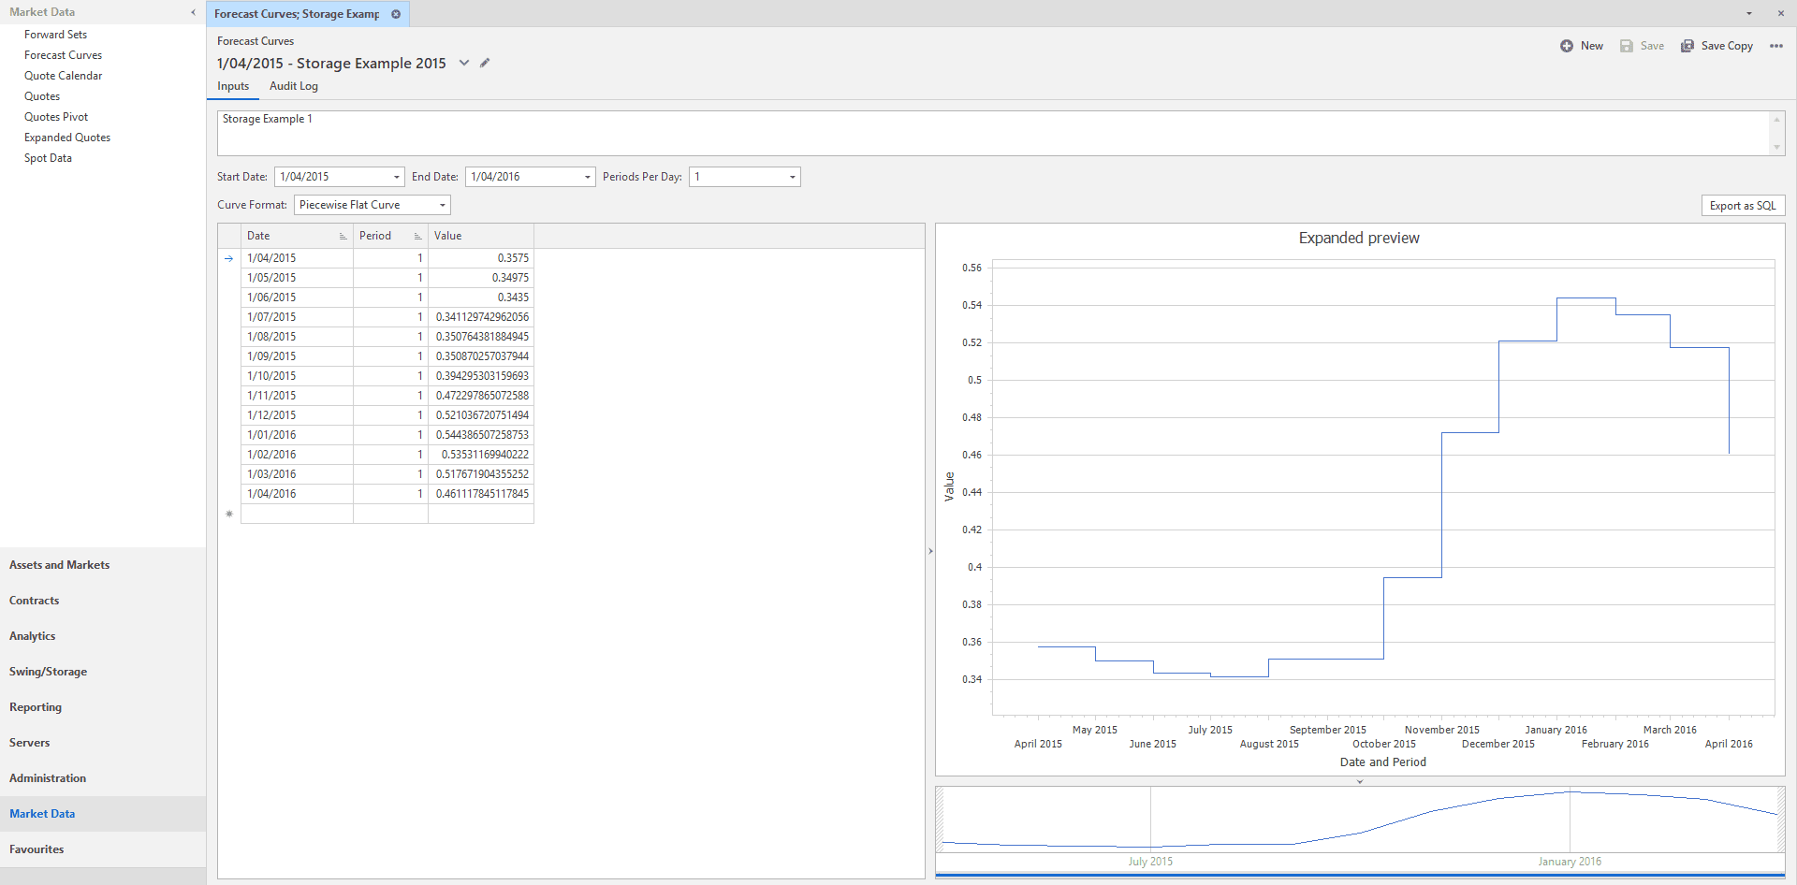Click the Storage Example 1 description field
Viewport: 1797px width, 885px height.
(992, 133)
